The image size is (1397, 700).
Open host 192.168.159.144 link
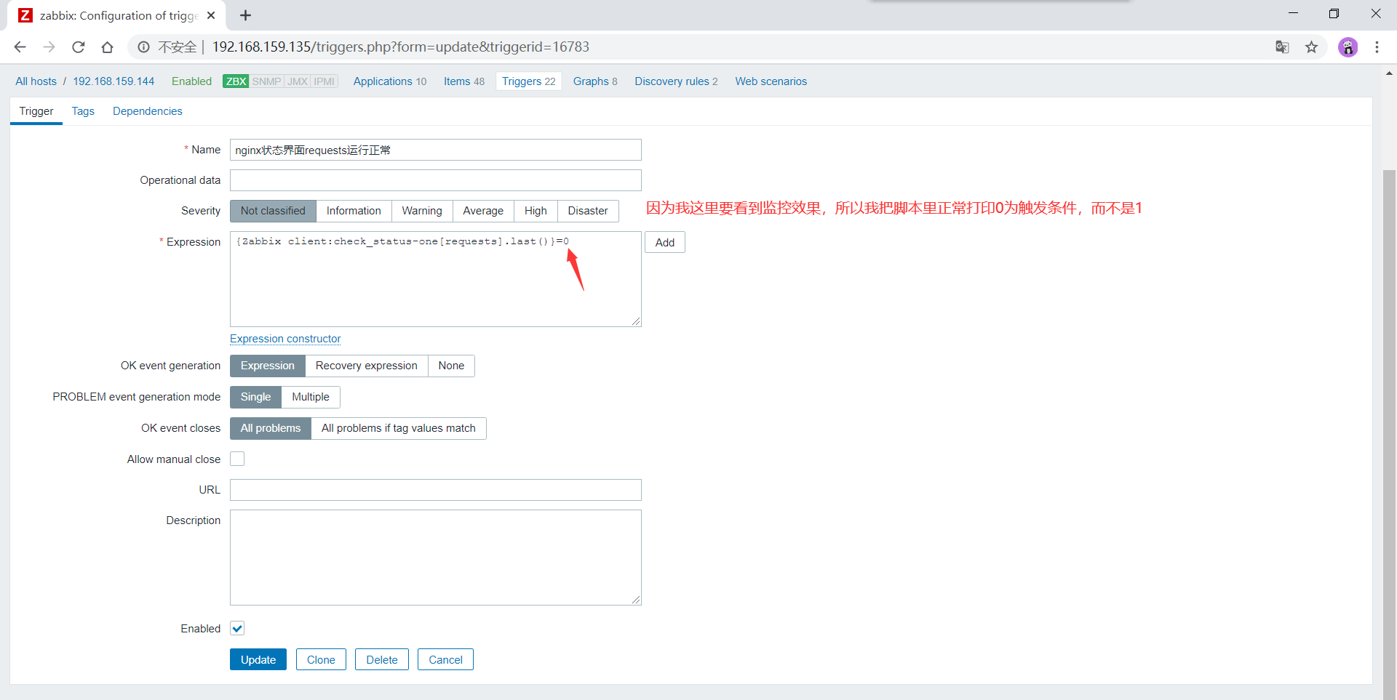tap(114, 81)
